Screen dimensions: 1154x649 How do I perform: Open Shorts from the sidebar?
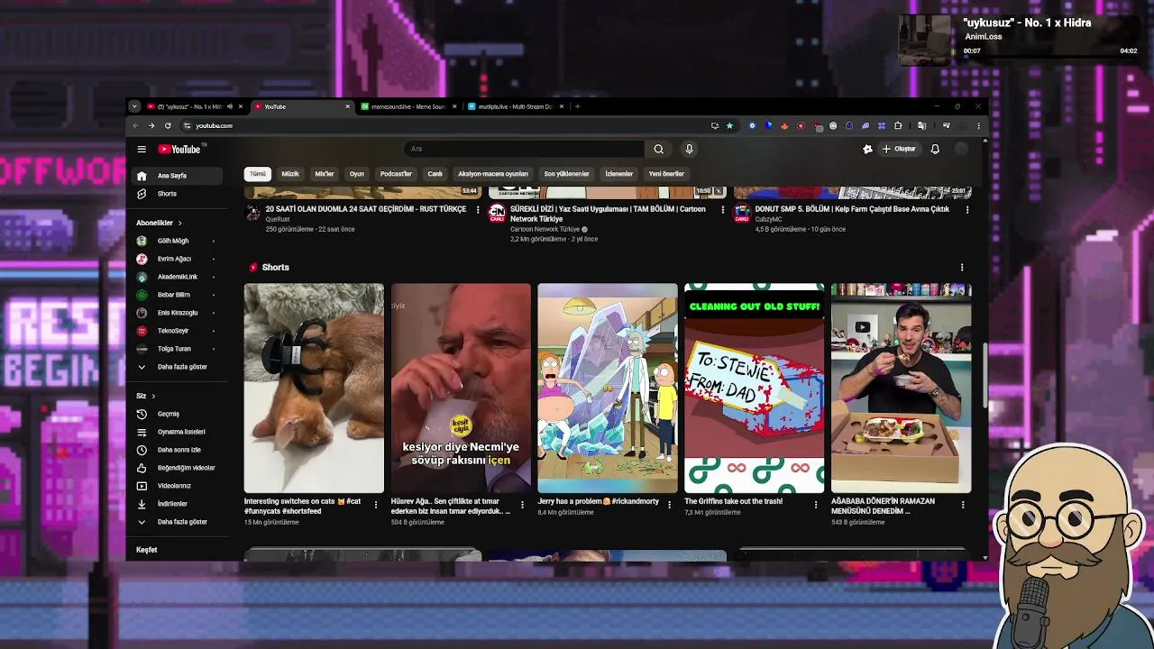pos(178,194)
